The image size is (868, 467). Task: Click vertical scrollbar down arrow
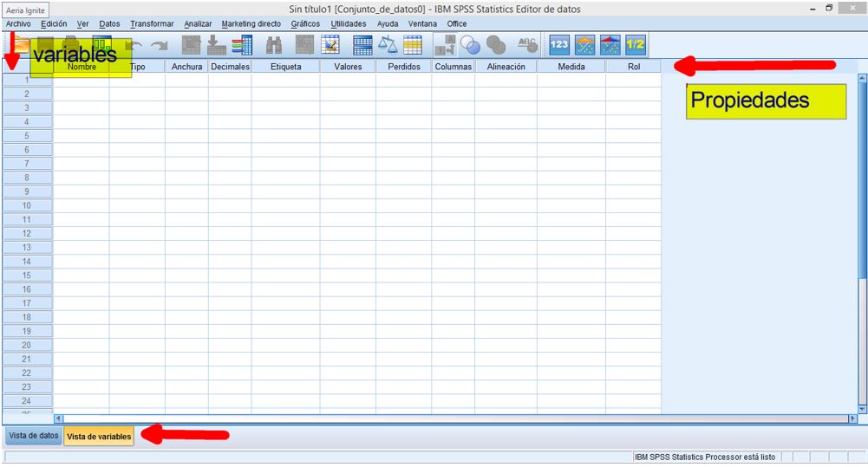pyautogui.click(x=862, y=409)
